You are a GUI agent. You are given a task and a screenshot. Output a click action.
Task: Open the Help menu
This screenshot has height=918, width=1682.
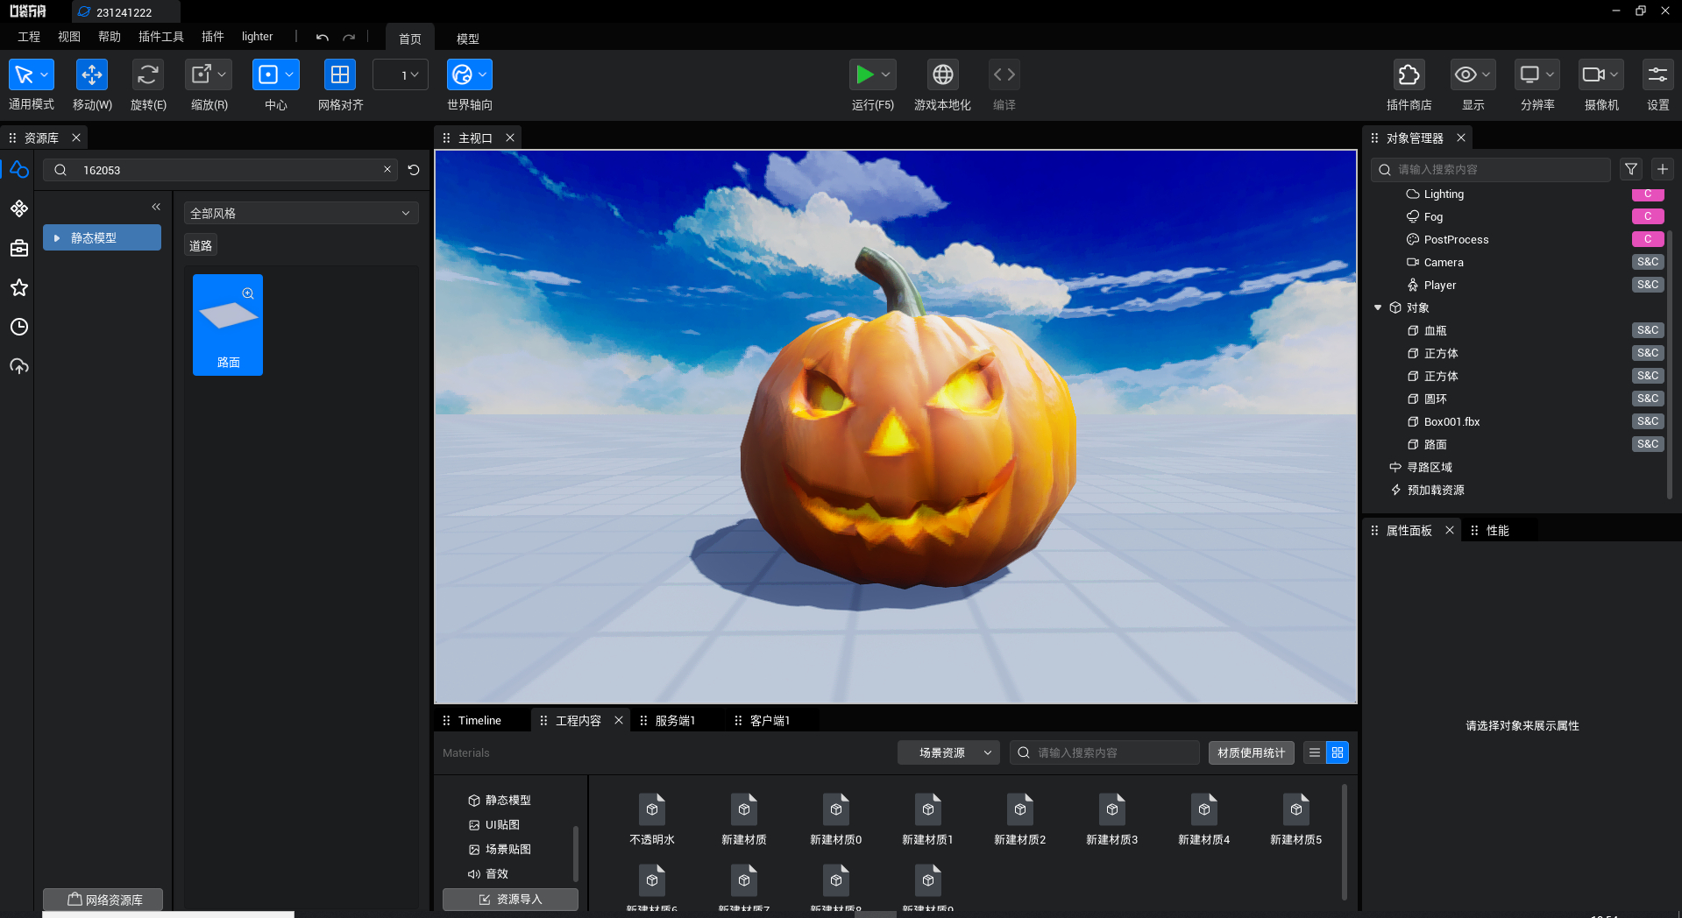coord(110,37)
